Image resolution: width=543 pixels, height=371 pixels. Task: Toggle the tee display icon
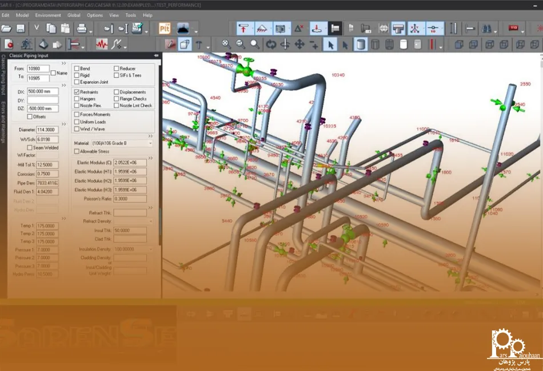point(398,29)
